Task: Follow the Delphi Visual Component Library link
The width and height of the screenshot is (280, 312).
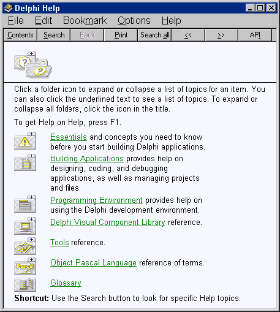Action: point(108,222)
